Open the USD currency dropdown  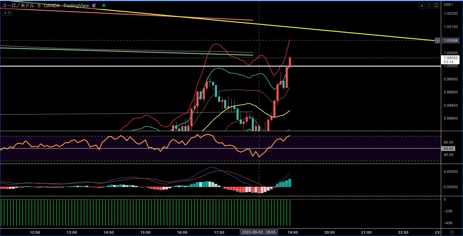tap(448, 4)
